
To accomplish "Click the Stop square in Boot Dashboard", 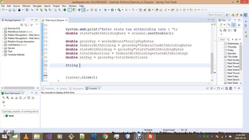I will point(12,98).
